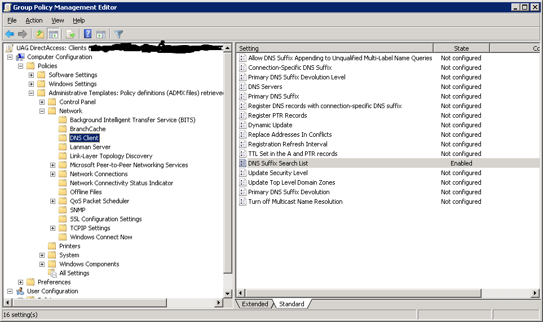Click the Offline Files folder icon
This screenshot has width=543, height=322.
63,192
